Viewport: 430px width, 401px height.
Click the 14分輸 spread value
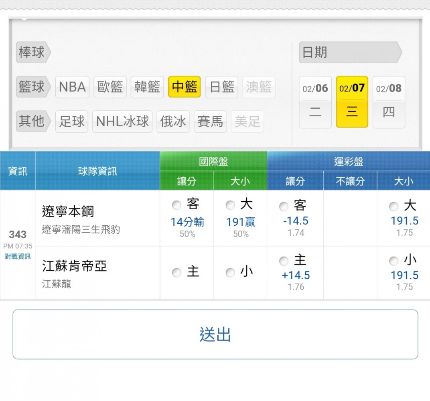(187, 222)
